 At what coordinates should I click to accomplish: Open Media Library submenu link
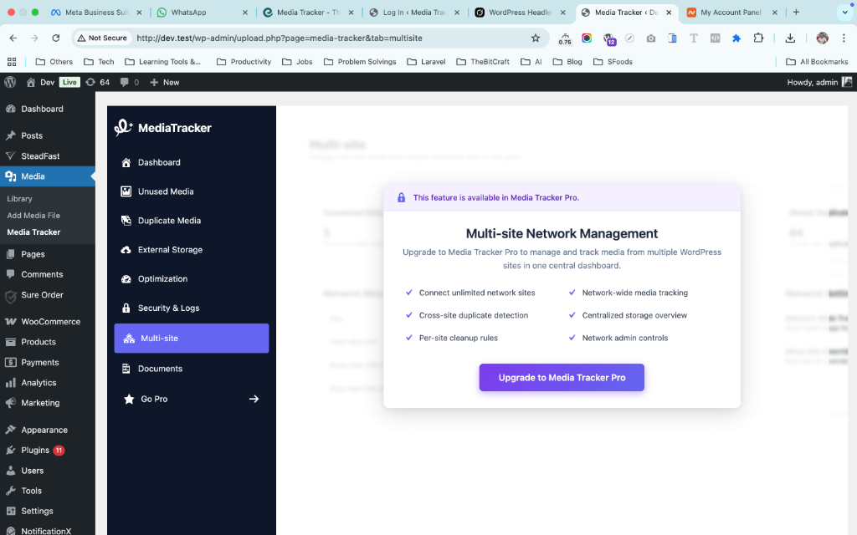20,199
